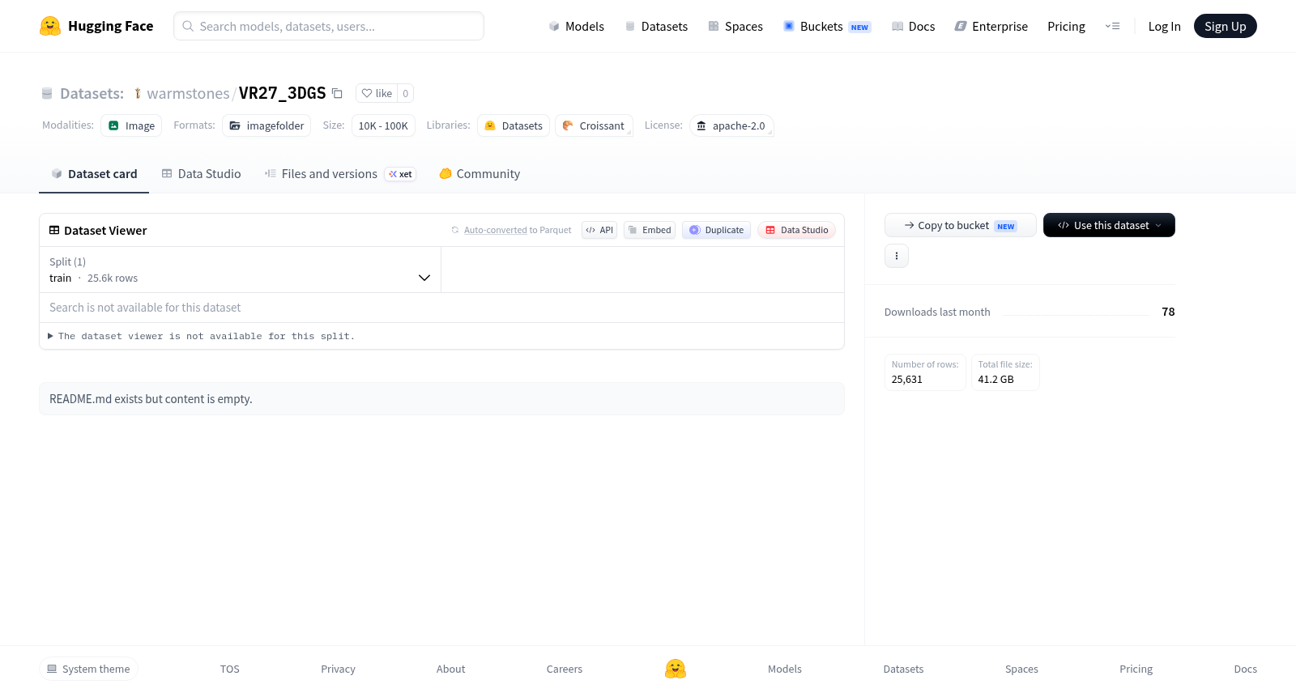Open the warmstones profile link
1296x697 pixels.
(188, 93)
